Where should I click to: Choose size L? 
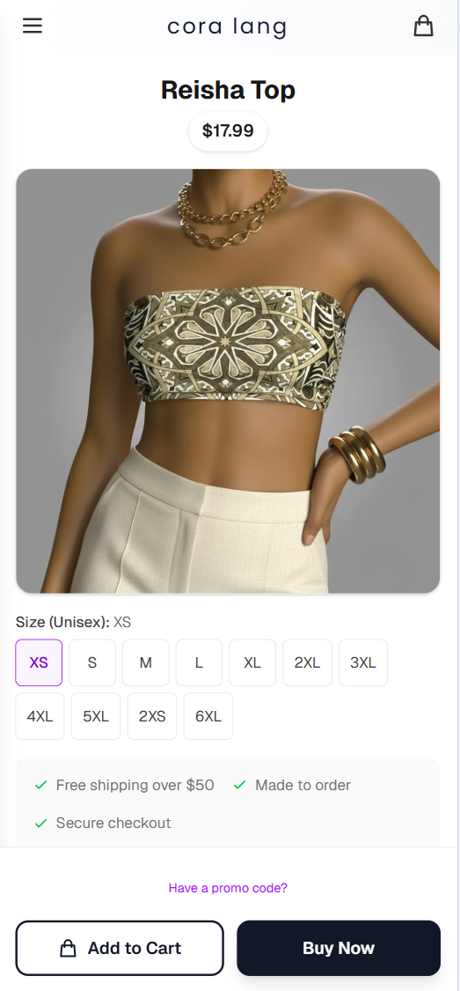199,662
